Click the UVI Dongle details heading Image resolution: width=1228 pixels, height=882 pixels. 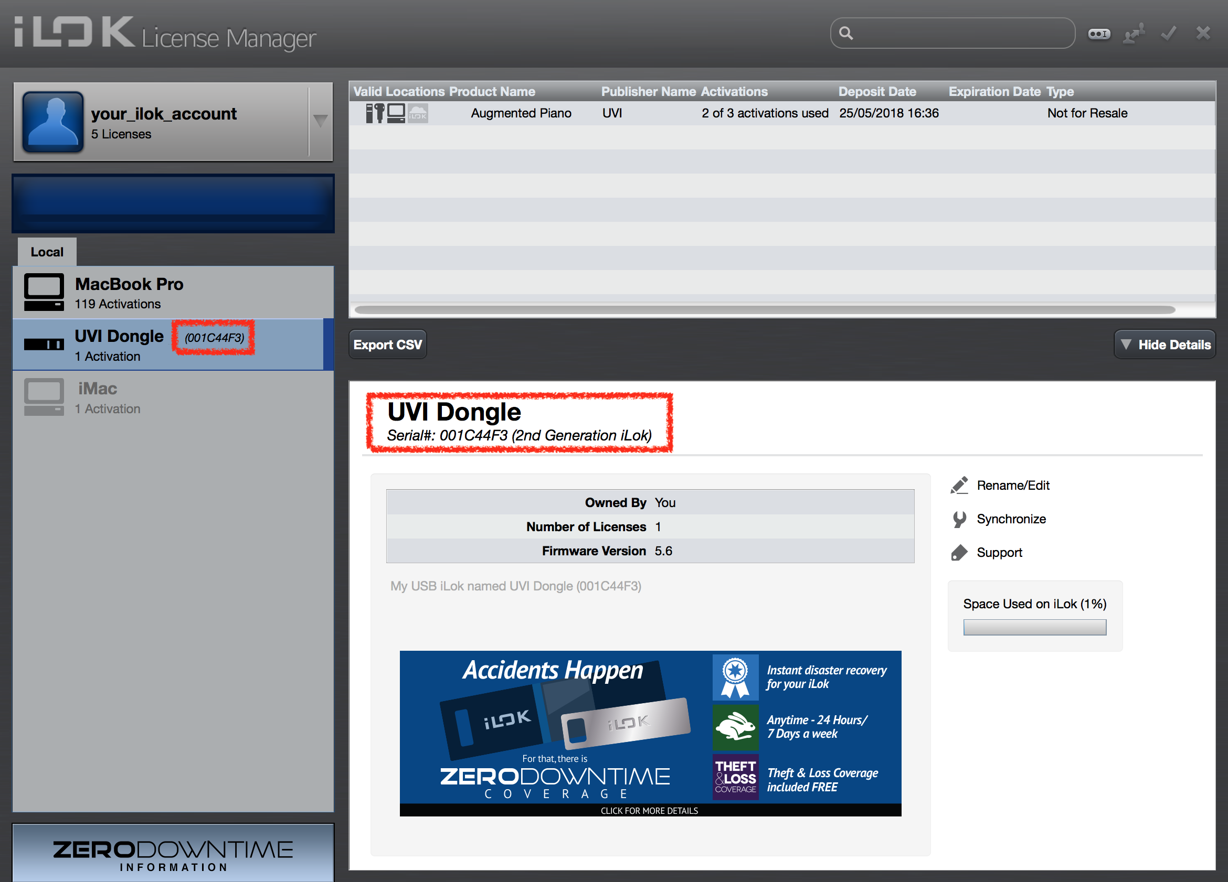pyautogui.click(x=454, y=412)
